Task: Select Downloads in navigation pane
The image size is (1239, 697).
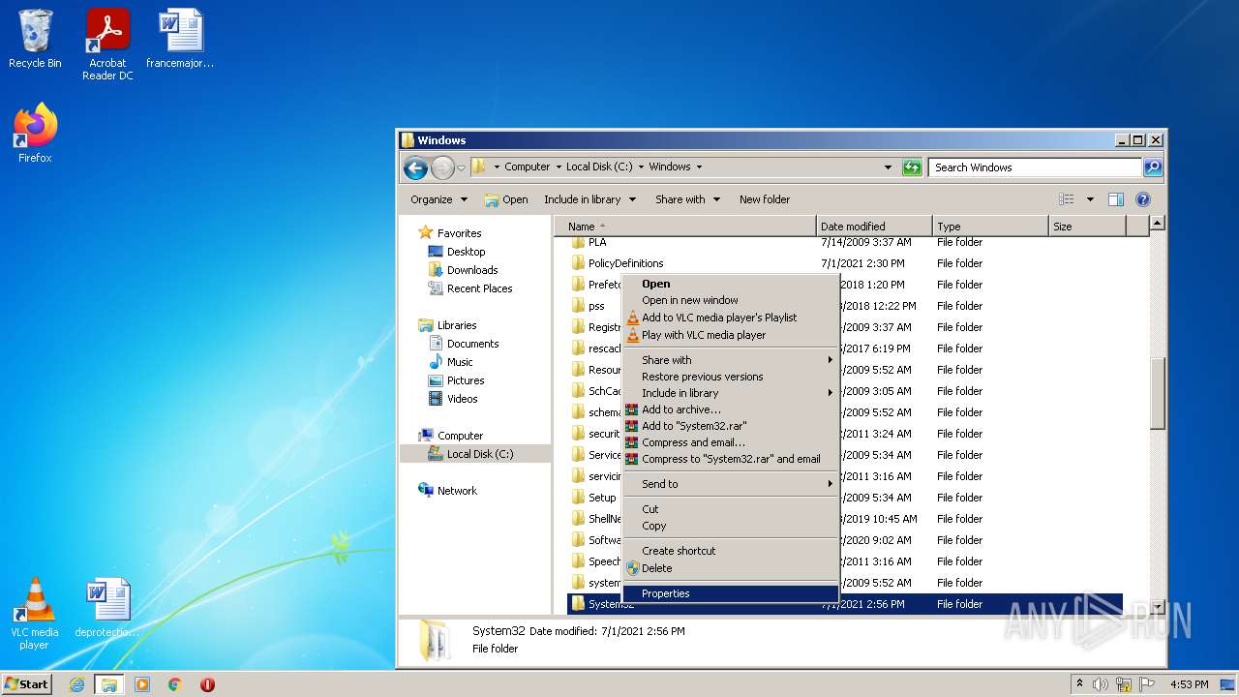Action: point(463,270)
